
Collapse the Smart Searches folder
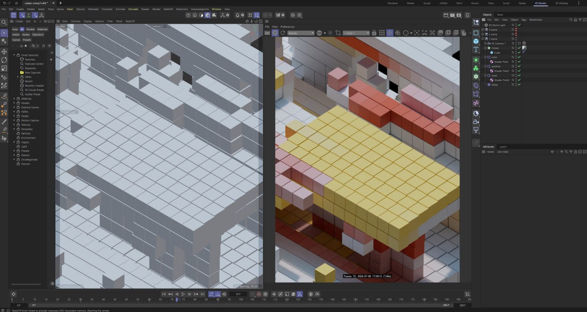pos(14,55)
